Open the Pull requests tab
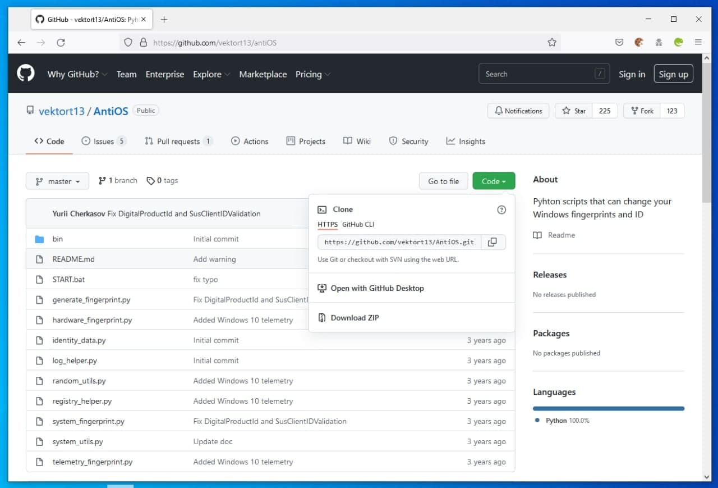 click(178, 142)
